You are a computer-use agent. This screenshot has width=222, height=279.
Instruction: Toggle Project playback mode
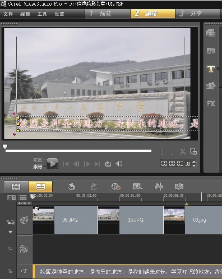click(x=38, y=160)
